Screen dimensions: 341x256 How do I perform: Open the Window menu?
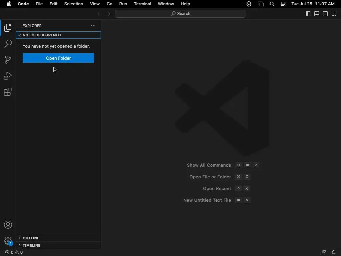[166, 4]
